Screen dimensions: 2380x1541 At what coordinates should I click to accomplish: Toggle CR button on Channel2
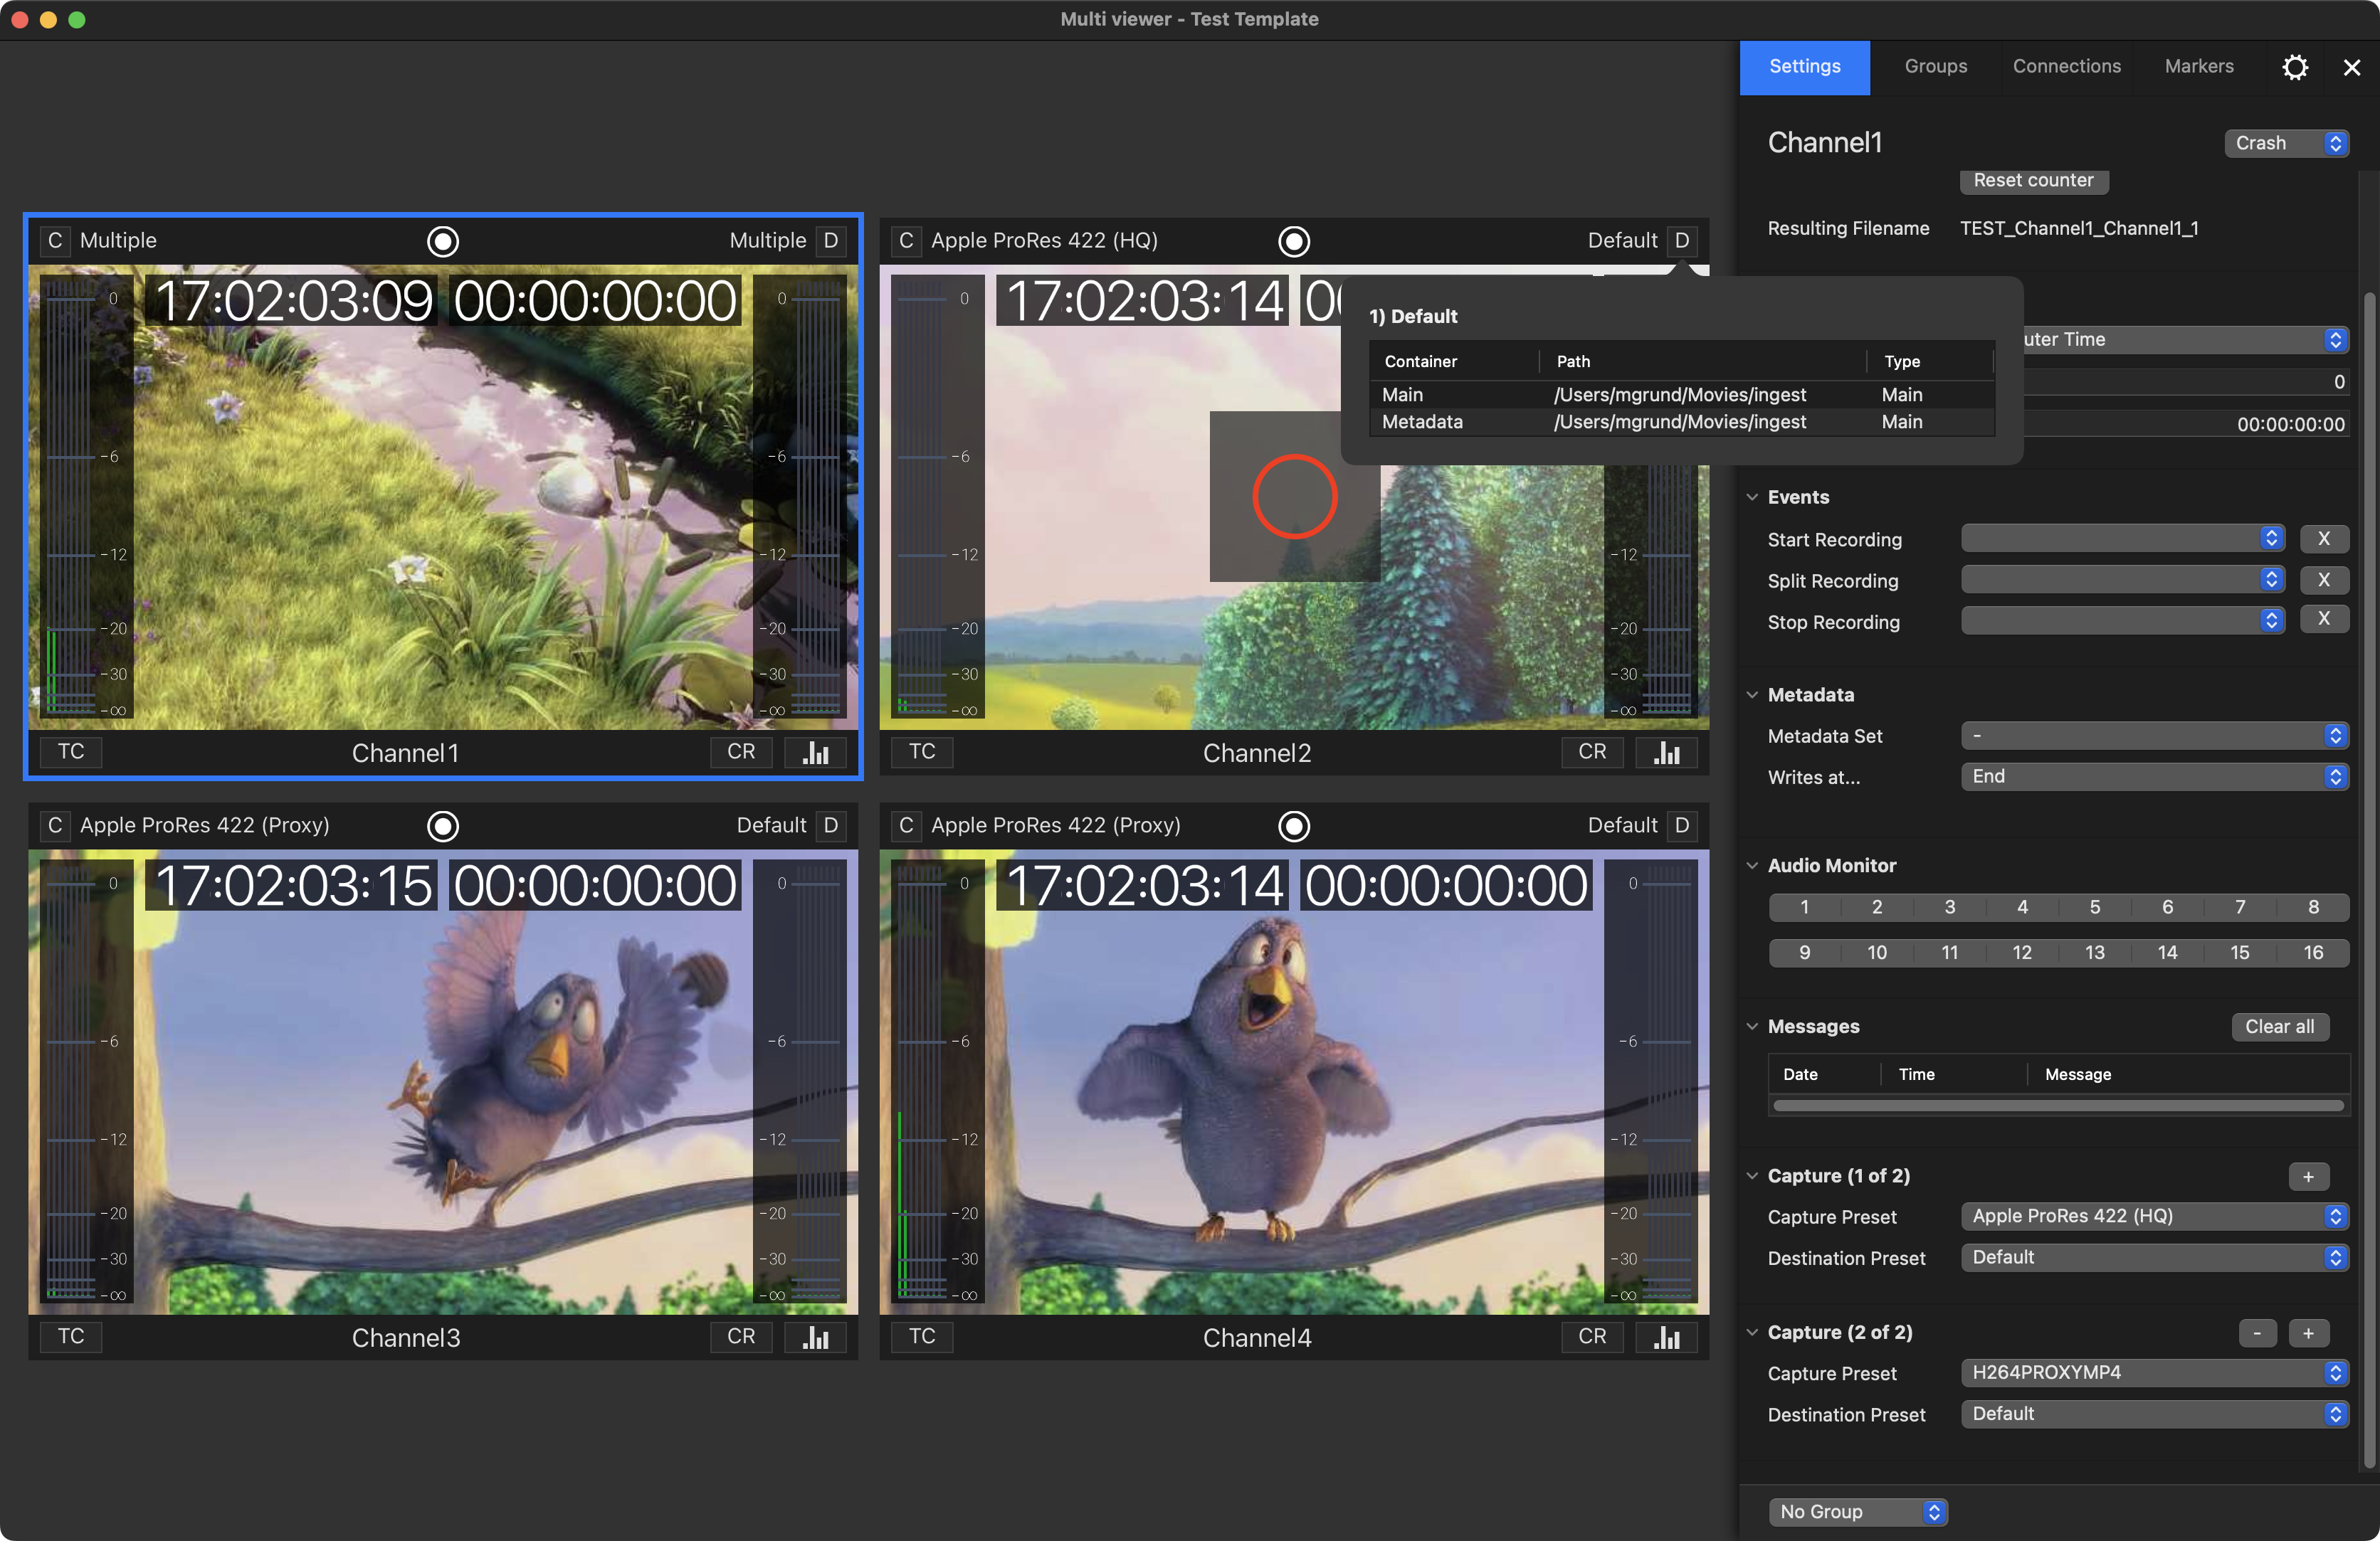pyautogui.click(x=1592, y=753)
